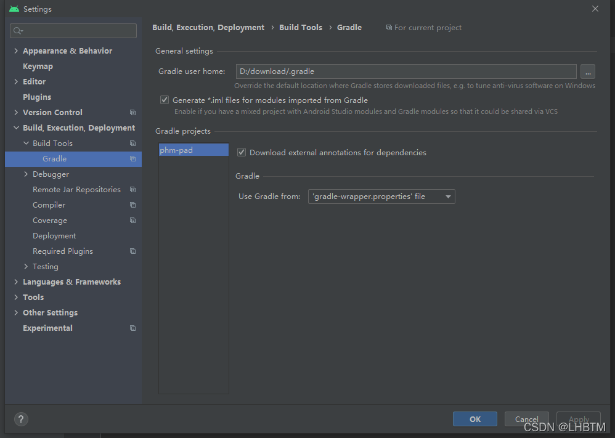The image size is (615, 438).
Task: Click project-level icon beside Required Plugins
Action: coord(133,251)
